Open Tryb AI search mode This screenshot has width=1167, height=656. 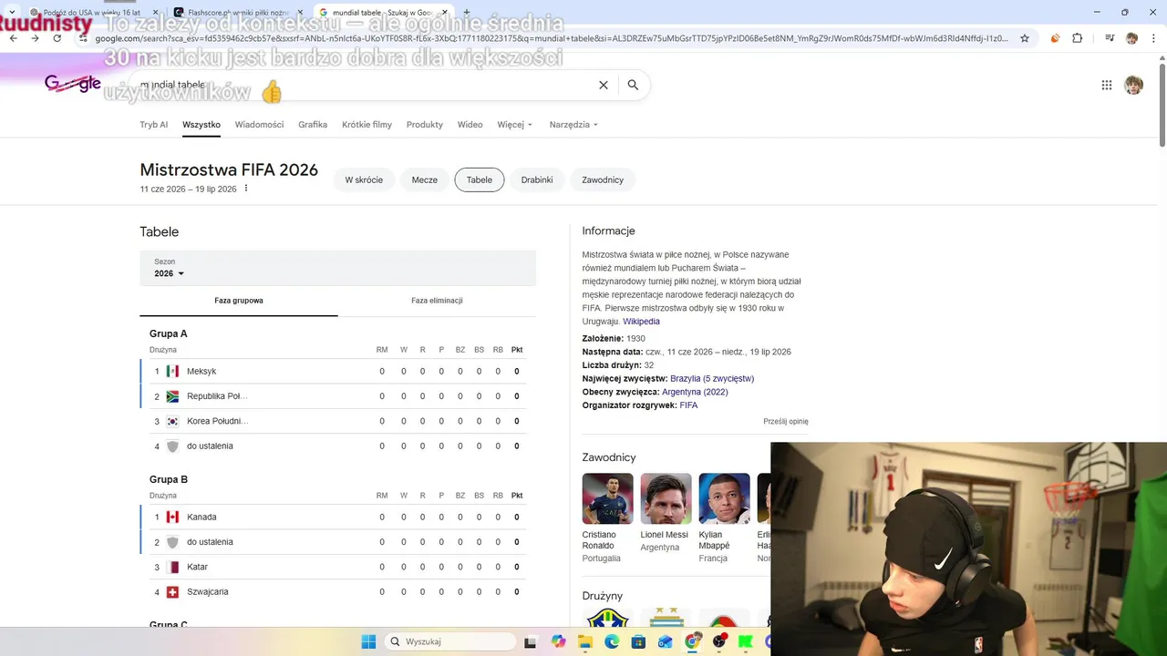tap(153, 125)
